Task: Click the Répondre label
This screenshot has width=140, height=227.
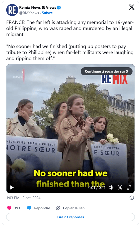Action: (x=42, y=208)
